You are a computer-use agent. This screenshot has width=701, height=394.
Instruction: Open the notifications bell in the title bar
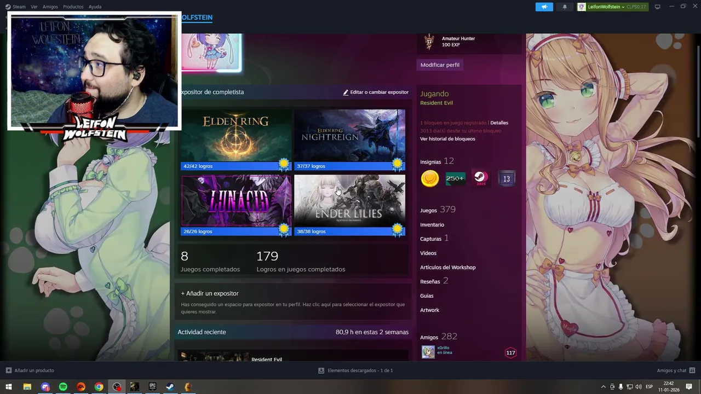565,7
